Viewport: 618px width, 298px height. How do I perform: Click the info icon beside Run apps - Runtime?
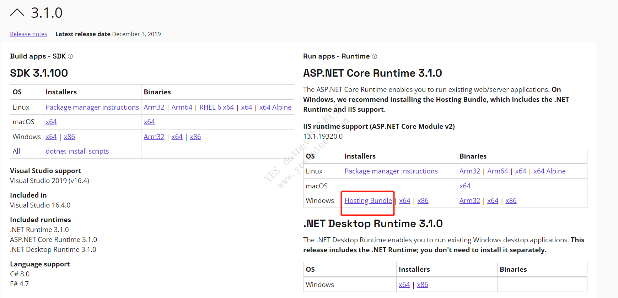tap(374, 56)
